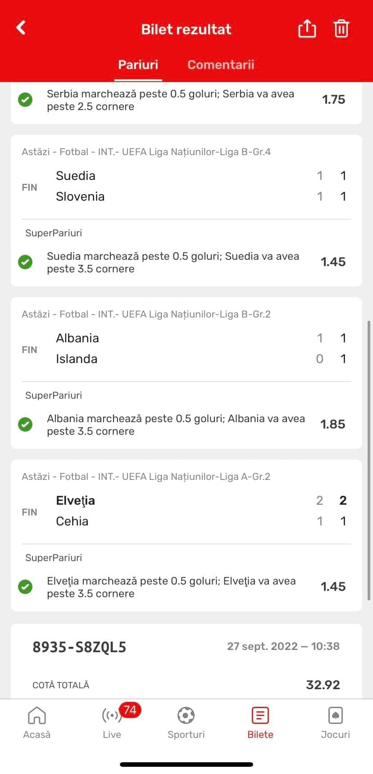Select the Pariuri tab
The height and width of the screenshot is (774, 373).
pos(138,64)
